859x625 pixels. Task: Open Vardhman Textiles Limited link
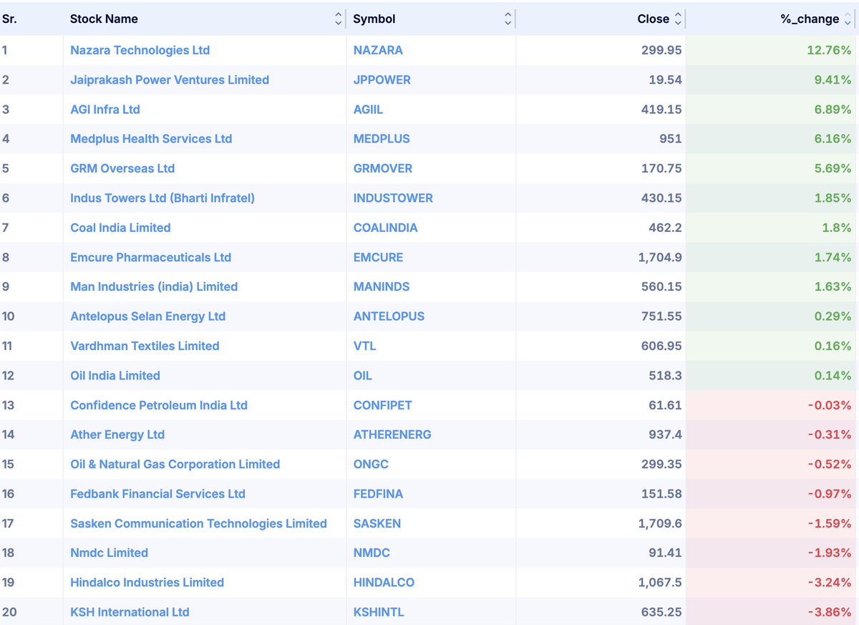(145, 346)
